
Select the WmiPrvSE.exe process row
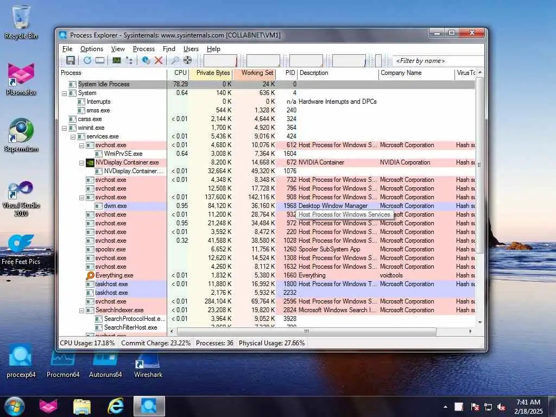point(267,154)
